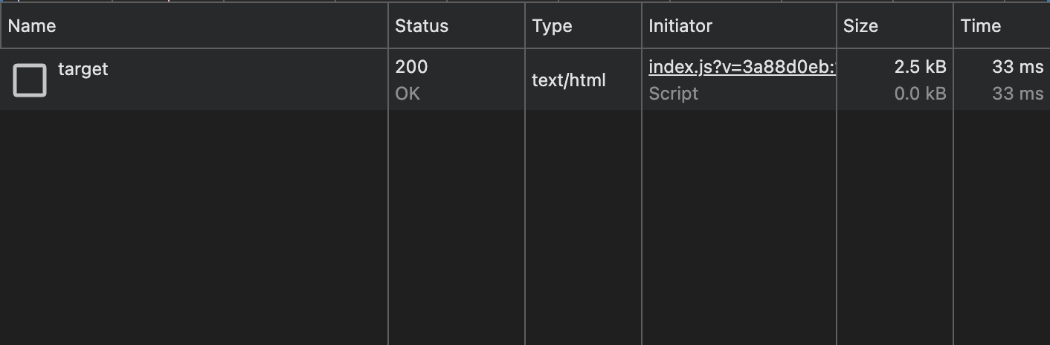Click the 200 status code value
1050x345 pixels.
coord(411,67)
